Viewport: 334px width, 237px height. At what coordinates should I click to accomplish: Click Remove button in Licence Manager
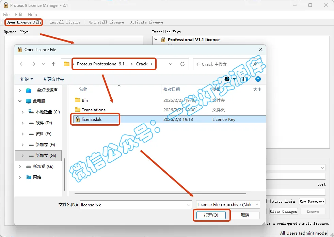point(313,211)
